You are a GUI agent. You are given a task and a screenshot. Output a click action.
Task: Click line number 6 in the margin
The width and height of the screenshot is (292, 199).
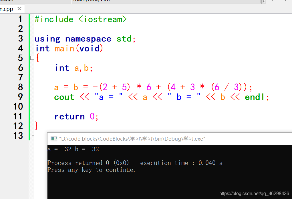pos(21,67)
